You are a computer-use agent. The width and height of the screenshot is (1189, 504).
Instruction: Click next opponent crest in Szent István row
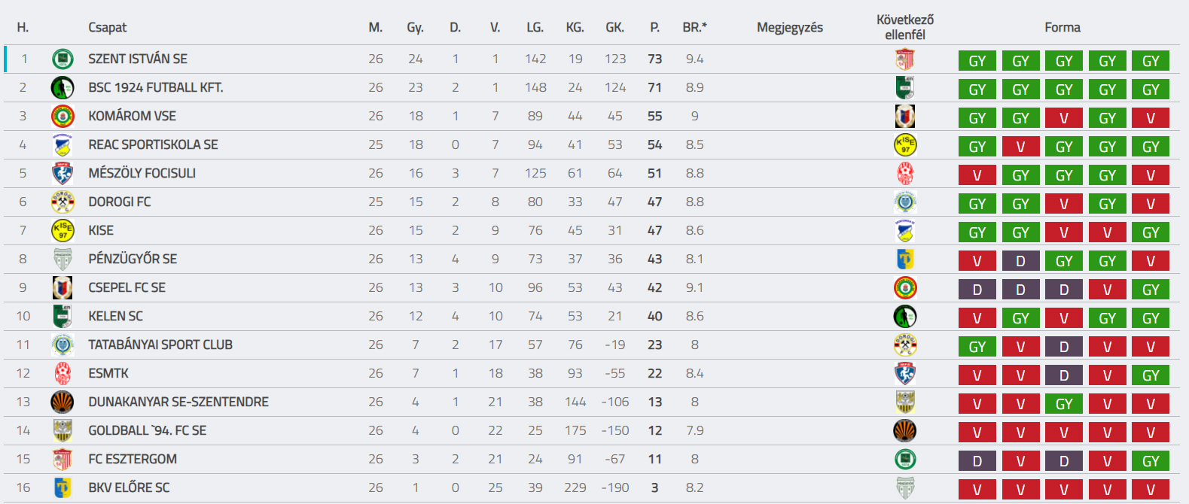click(x=905, y=59)
